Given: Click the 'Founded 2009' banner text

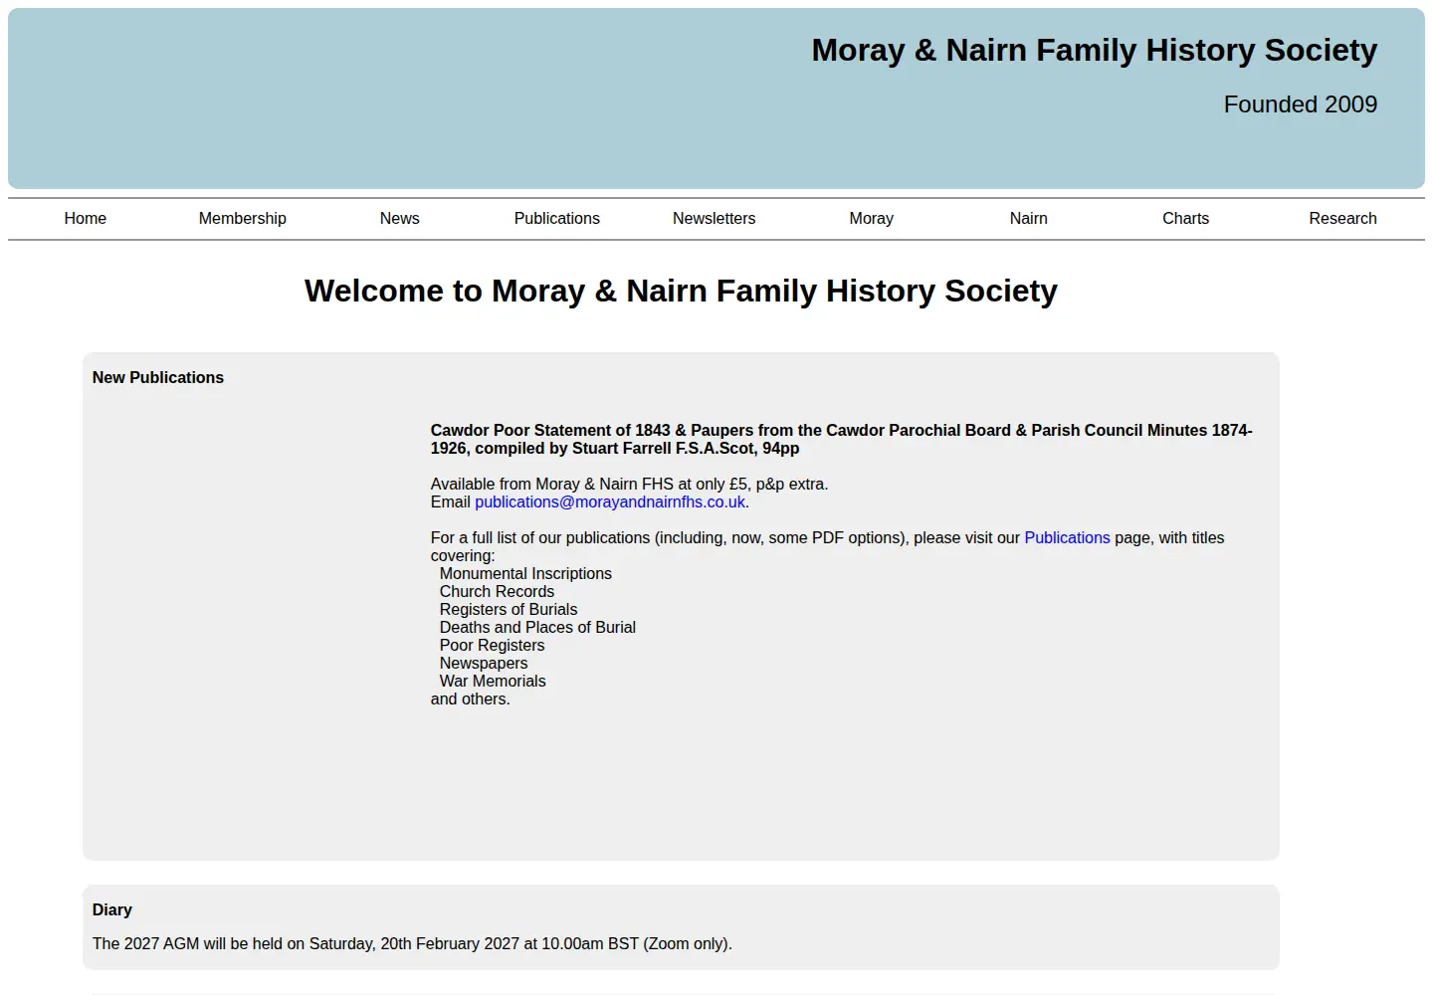Looking at the screenshot, I should coord(1301,104).
